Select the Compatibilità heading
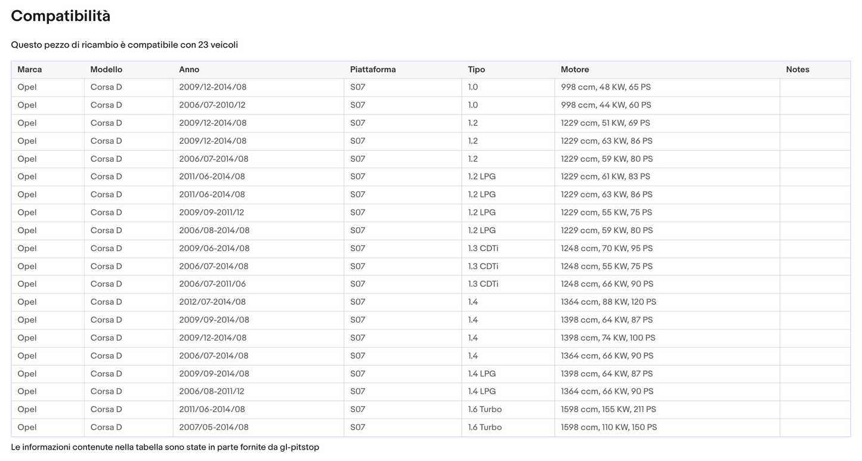Image resolution: width=862 pixels, height=461 pixels. click(x=61, y=16)
